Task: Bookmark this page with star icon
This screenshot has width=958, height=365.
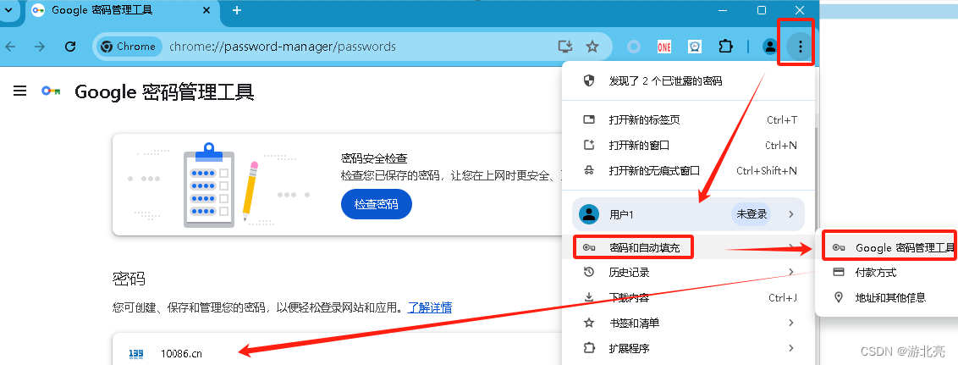Action: click(x=592, y=47)
